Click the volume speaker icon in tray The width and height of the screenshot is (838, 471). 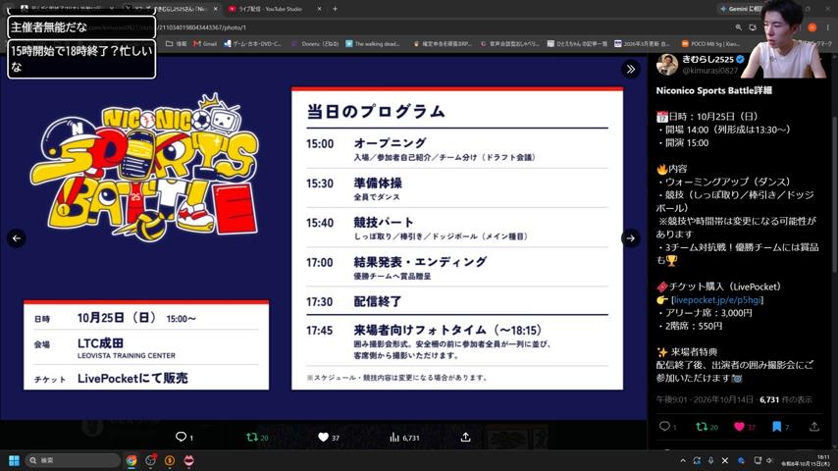coord(769,460)
